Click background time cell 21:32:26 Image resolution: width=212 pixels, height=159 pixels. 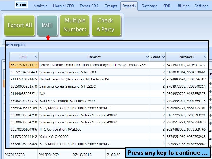click(115, 155)
